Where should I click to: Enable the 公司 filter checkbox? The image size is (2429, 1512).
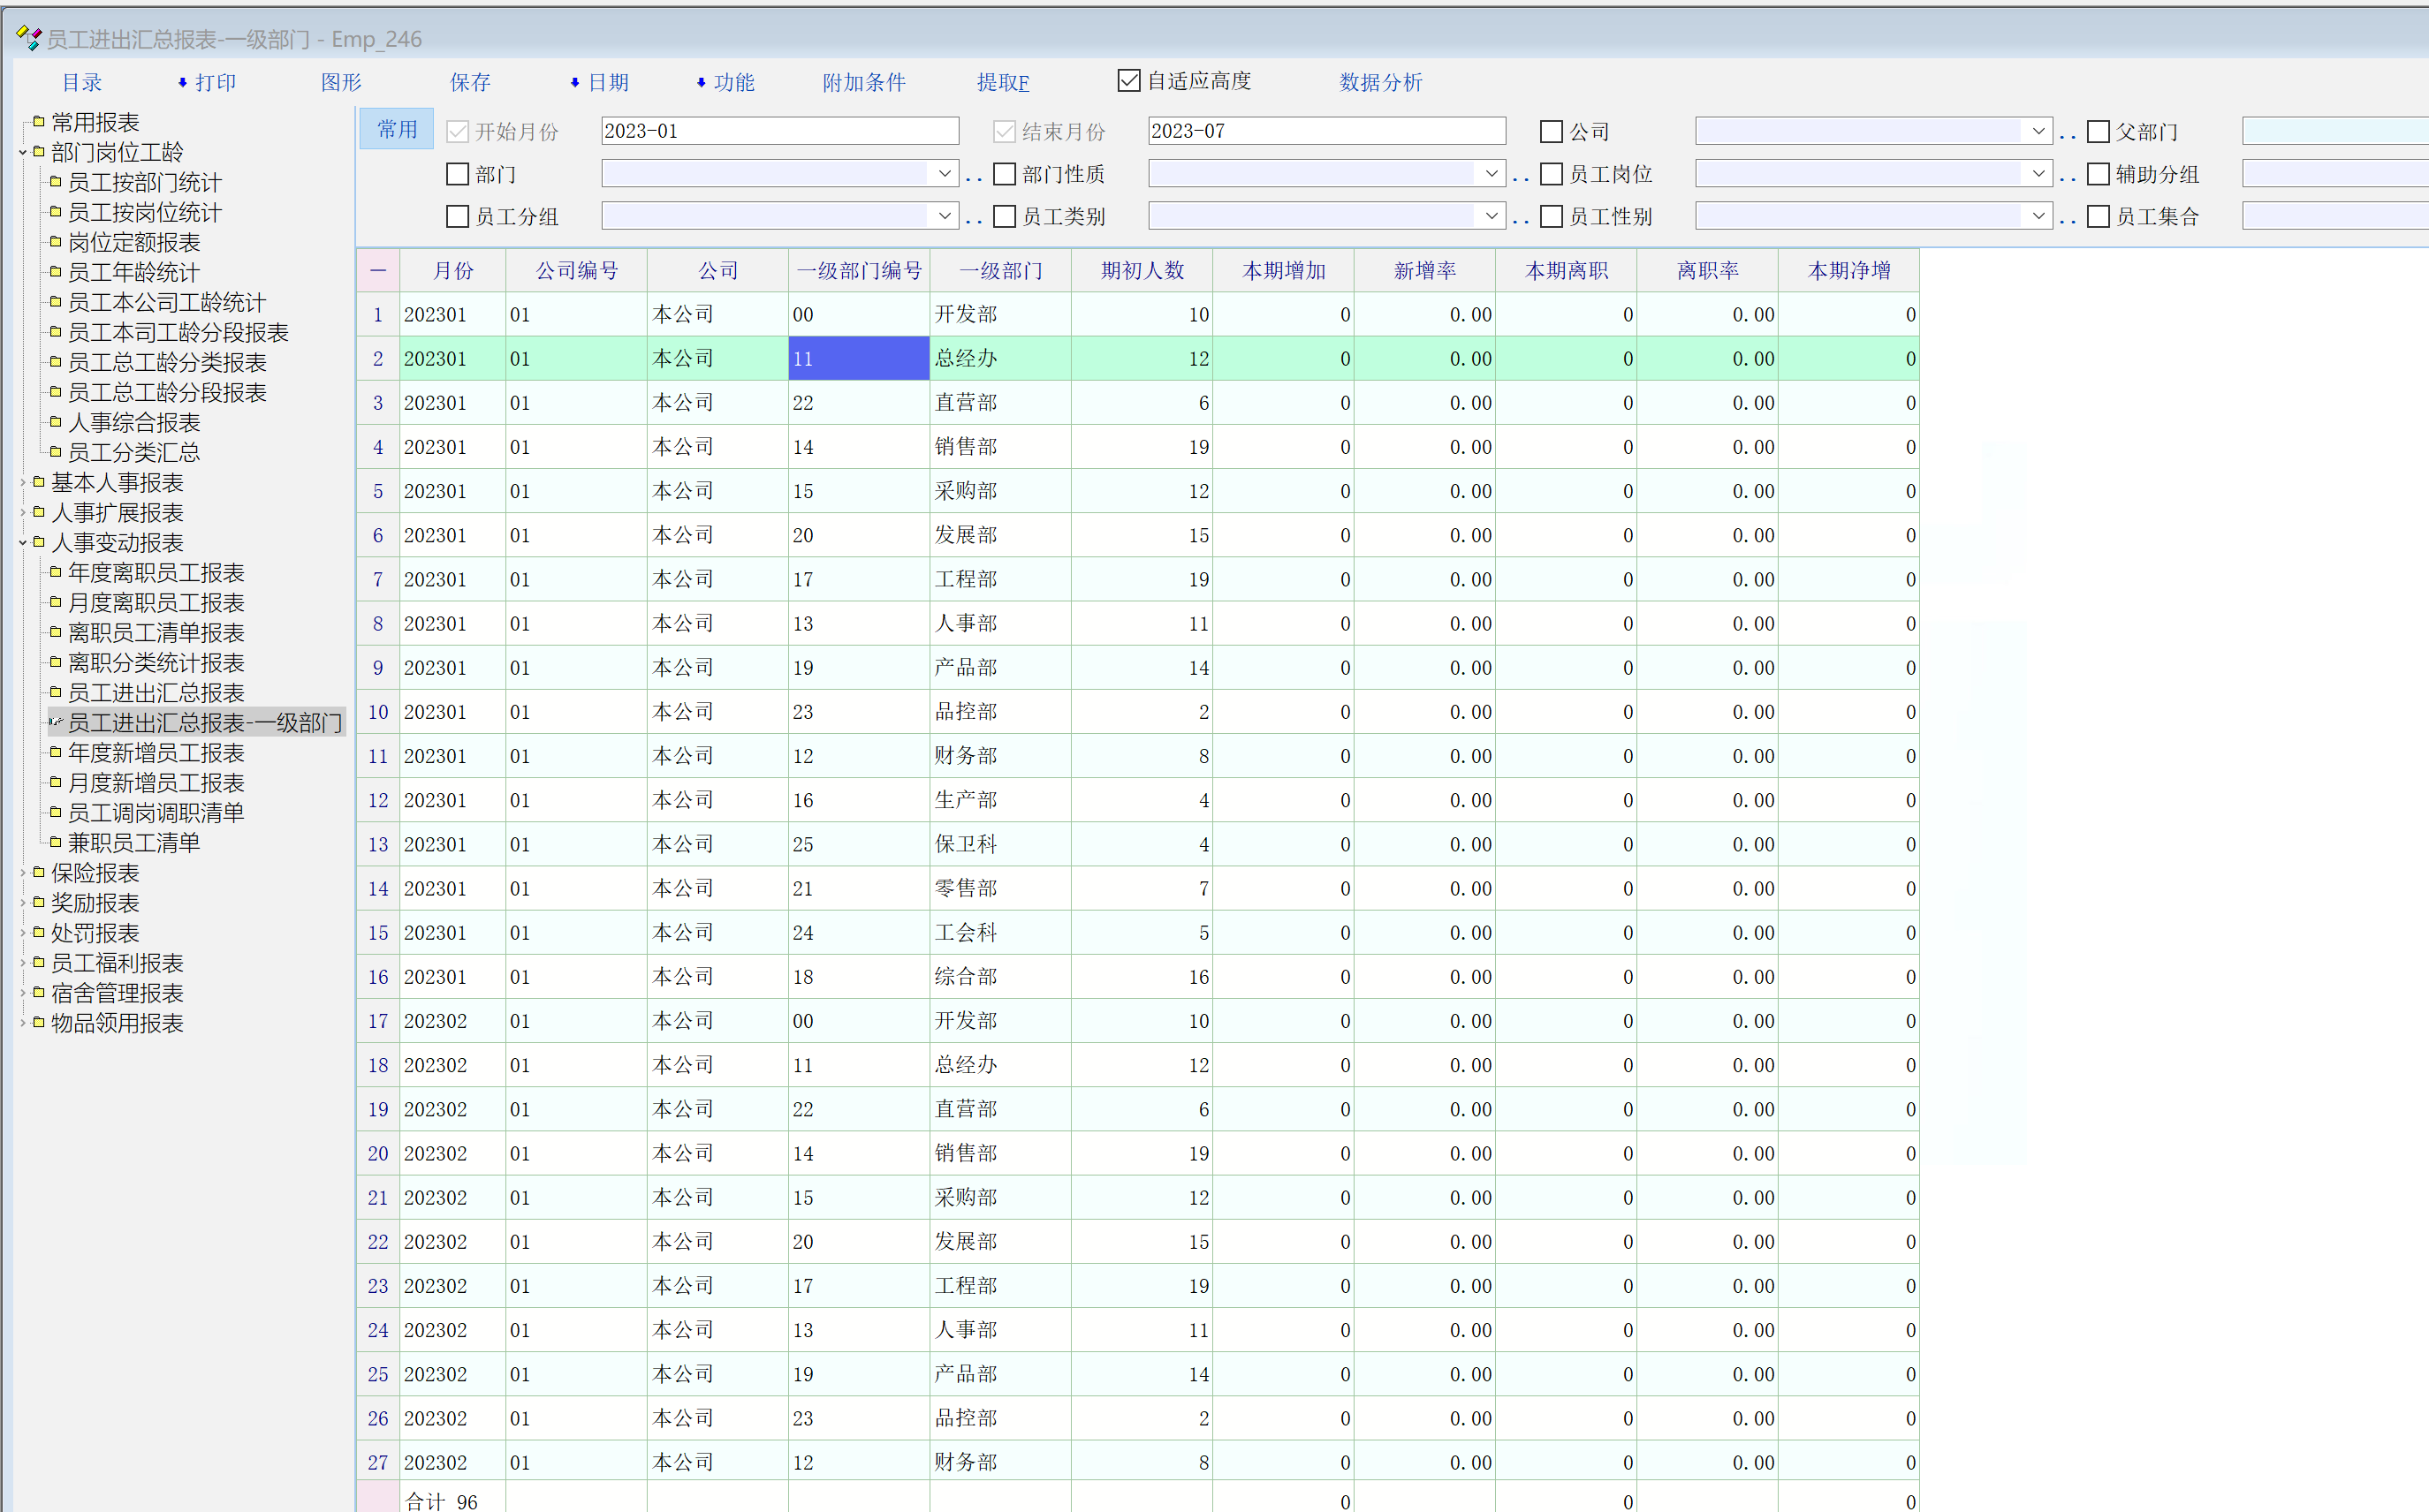point(1551,132)
